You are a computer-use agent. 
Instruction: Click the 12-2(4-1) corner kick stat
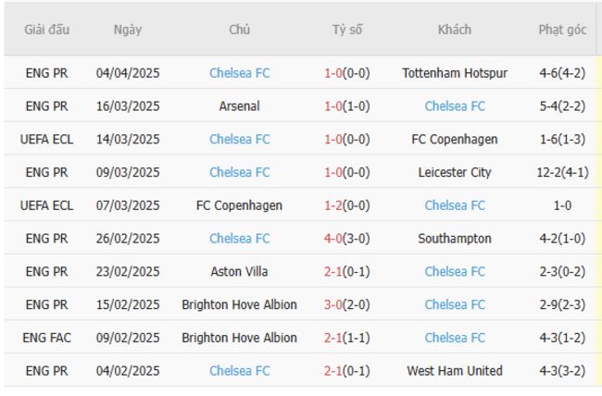pyautogui.click(x=562, y=172)
